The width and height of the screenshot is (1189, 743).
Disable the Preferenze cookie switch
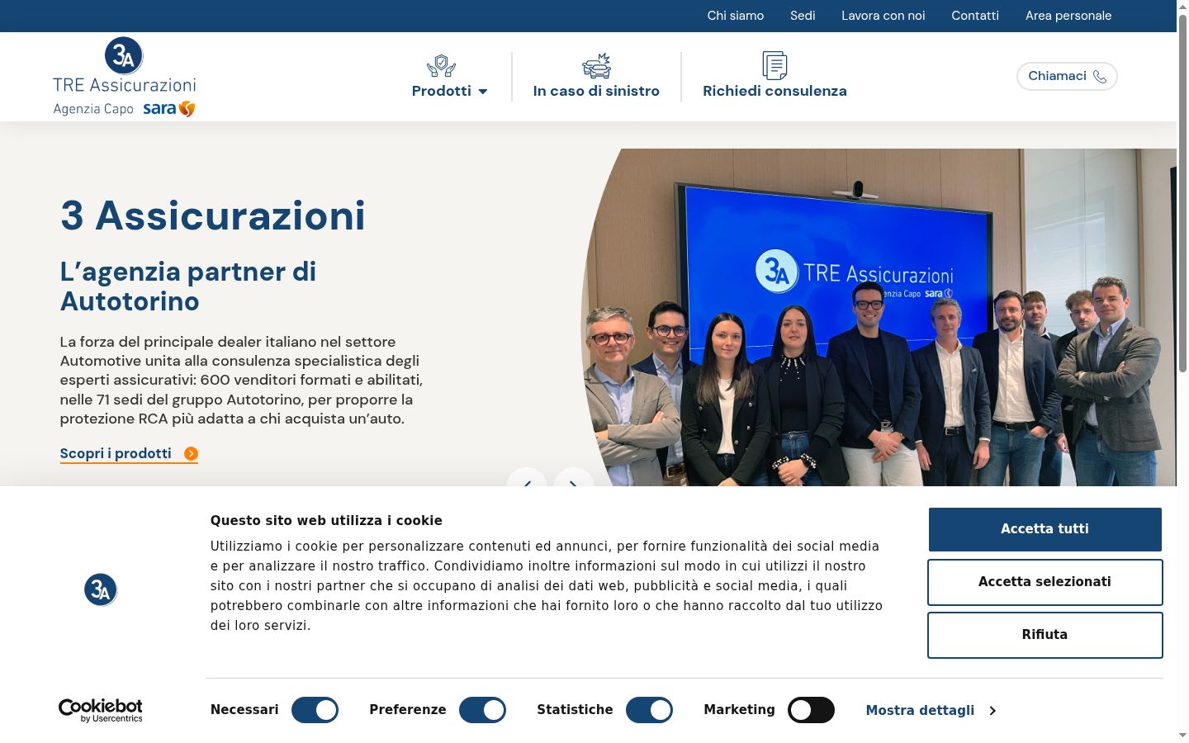pos(482,710)
